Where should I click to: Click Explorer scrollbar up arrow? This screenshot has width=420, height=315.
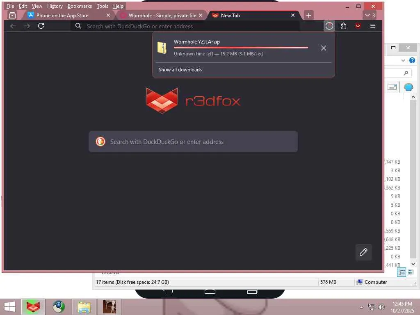pyautogui.click(x=413, y=97)
